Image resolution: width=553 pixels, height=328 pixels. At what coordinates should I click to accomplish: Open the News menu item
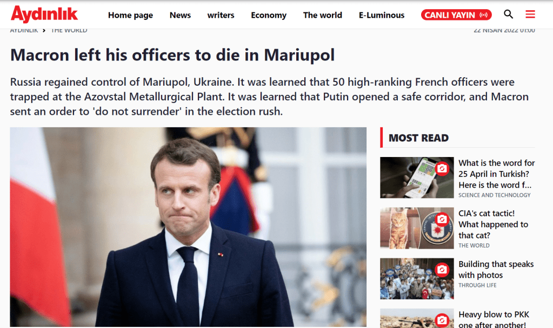tap(180, 15)
